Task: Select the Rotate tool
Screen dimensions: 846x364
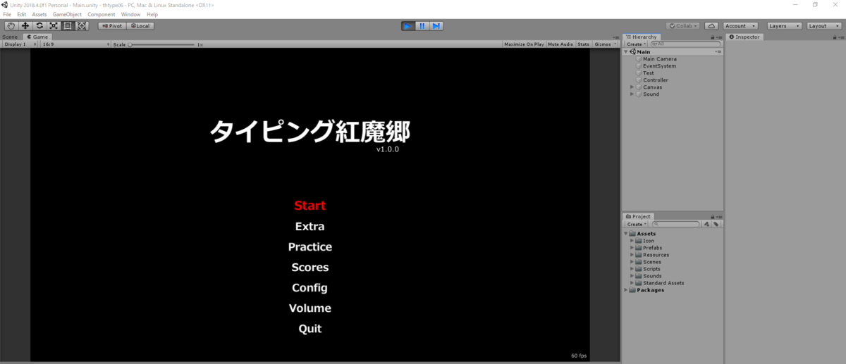Action: pos(39,26)
